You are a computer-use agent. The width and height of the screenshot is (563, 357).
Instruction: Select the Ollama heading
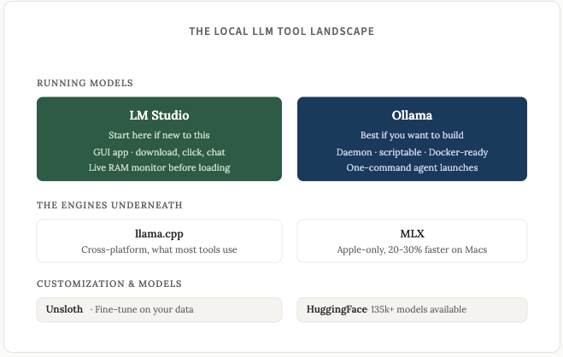point(412,115)
